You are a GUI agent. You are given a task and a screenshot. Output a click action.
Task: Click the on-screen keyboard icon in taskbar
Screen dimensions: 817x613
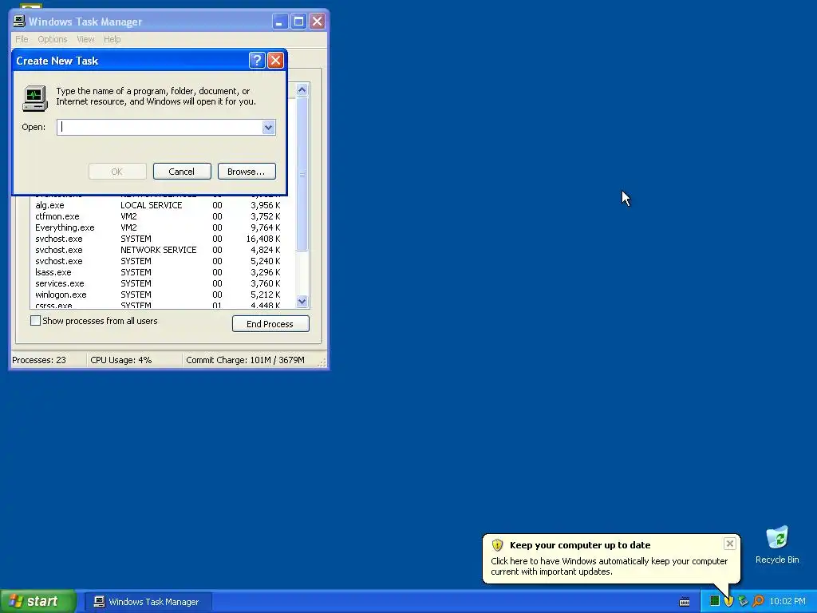click(685, 602)
